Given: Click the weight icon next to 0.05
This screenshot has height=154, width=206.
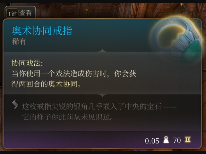Looking at the screenshot, I should coord(166,140).
